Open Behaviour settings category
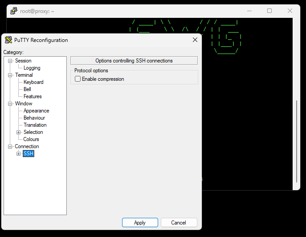This screenshot has width=306, height=237. tap(34, 118)
